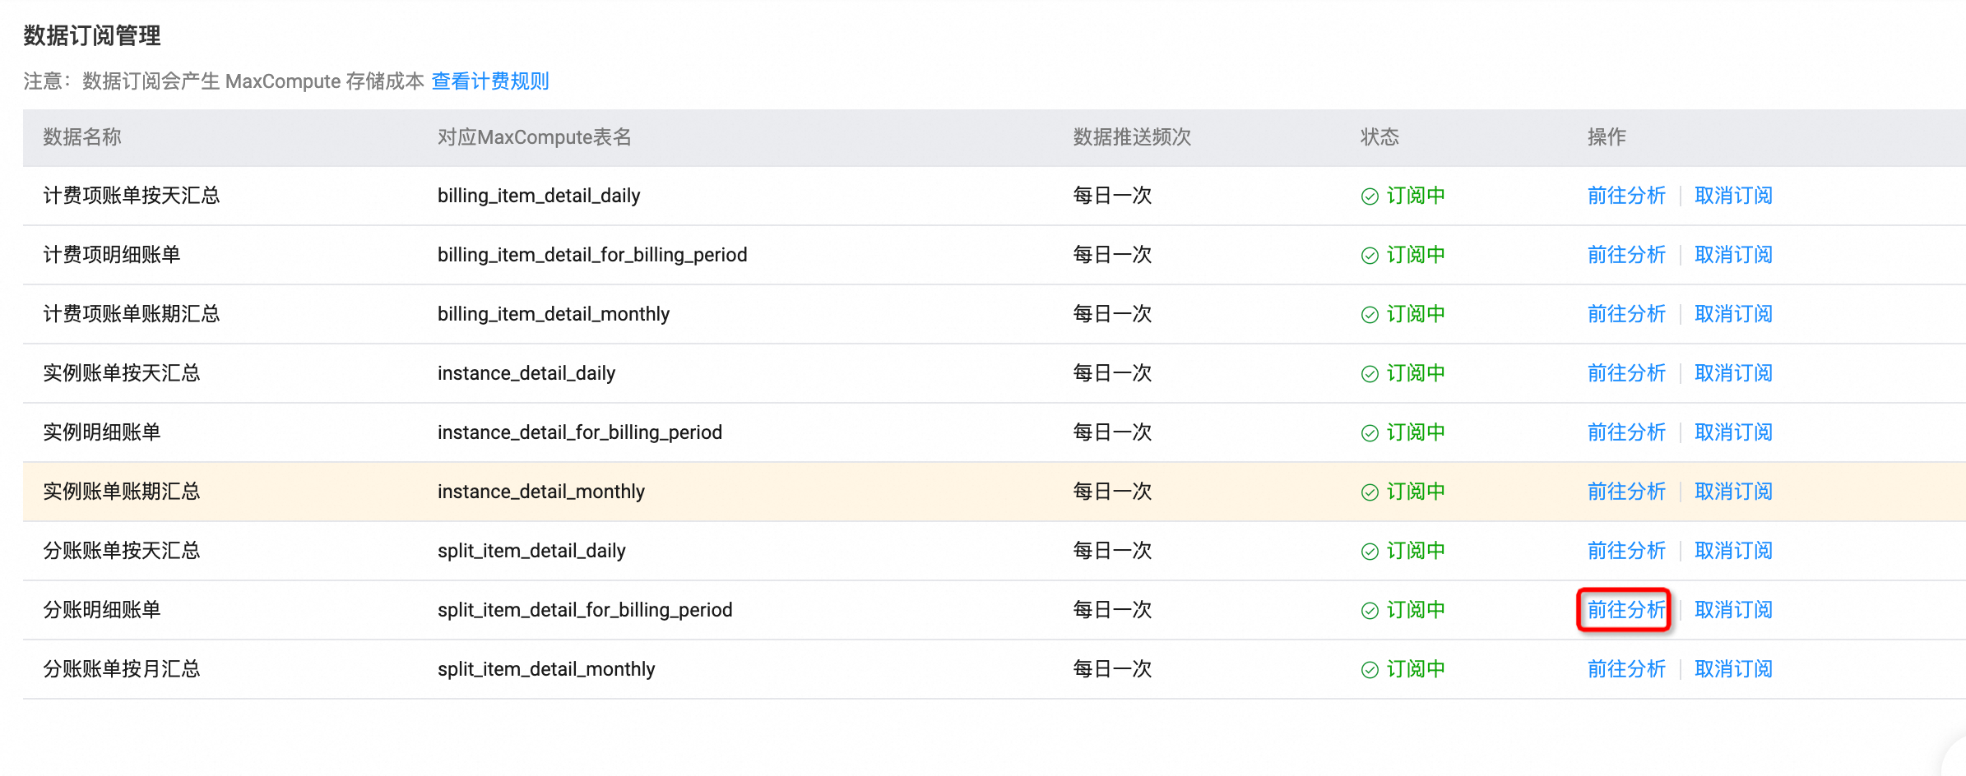Click status icon for split_item_detail_monthly row
The width and height of the screenshot is (1966, 776).
[1370, 670]
